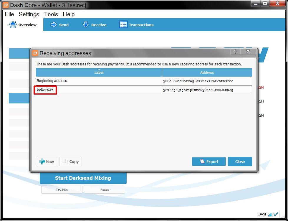Image resolution: width=288 pixels, height=221 pixels.
Task: Open the Settings menu
Action: pyautogui.click(x=29, y=14)
